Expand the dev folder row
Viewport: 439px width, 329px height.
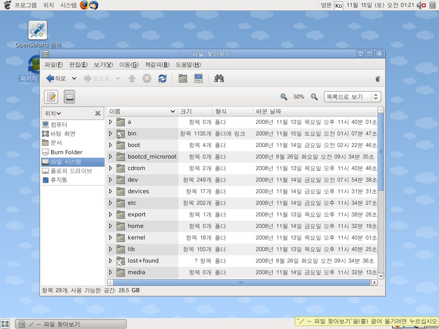point(111,179)
